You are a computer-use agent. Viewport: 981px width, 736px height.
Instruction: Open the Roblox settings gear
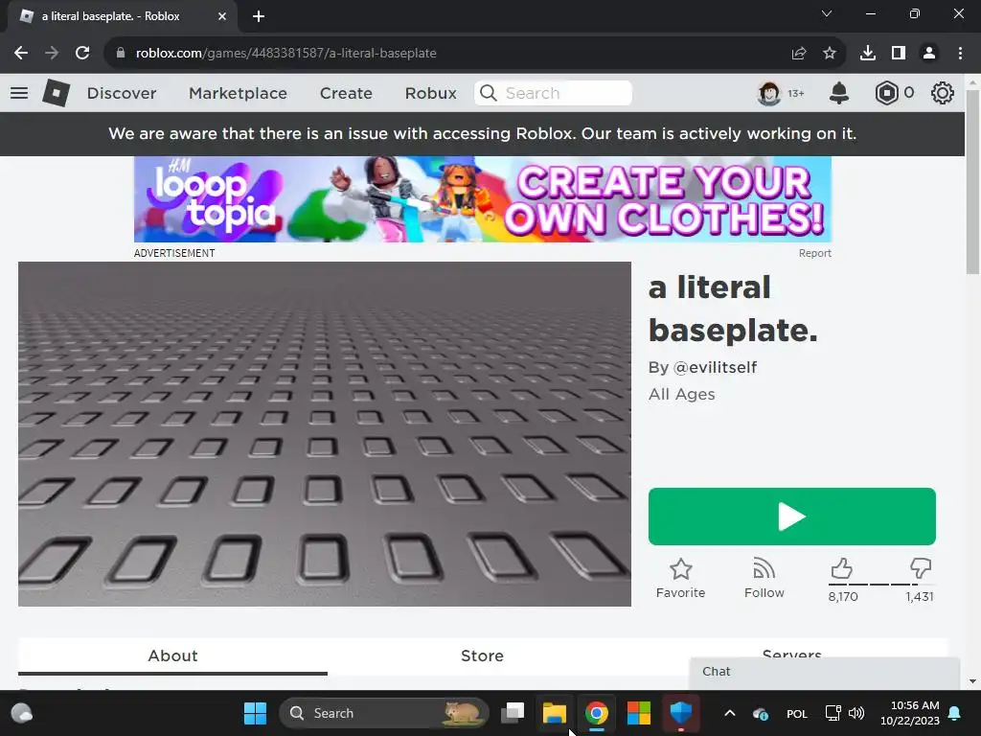click(x=943, y=93)
